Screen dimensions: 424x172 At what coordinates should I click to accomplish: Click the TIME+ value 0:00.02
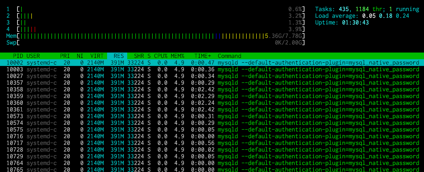pos(203,150)
